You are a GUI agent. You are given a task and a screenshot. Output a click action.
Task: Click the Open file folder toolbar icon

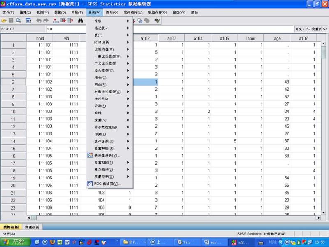tap(4, 21)
